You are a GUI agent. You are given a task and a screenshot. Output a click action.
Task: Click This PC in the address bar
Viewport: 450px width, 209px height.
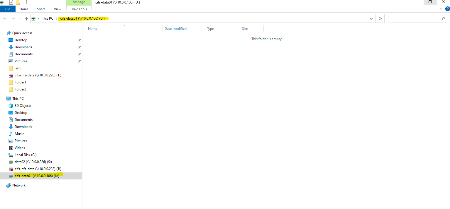48,18
